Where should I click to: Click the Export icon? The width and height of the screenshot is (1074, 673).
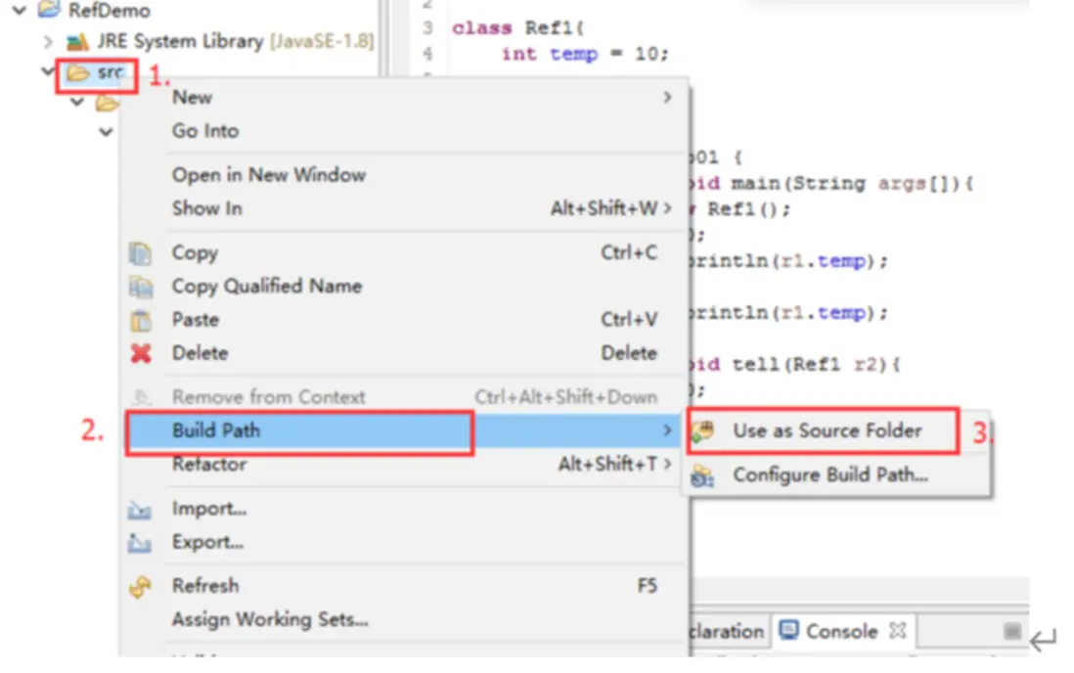click(x=142, y=543)
